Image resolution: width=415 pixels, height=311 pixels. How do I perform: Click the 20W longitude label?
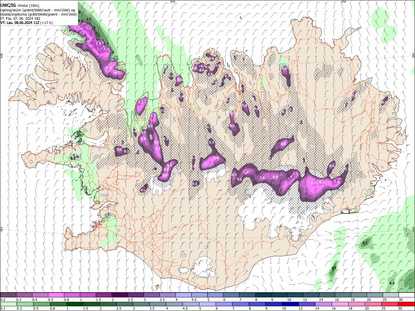coord(172,2)
